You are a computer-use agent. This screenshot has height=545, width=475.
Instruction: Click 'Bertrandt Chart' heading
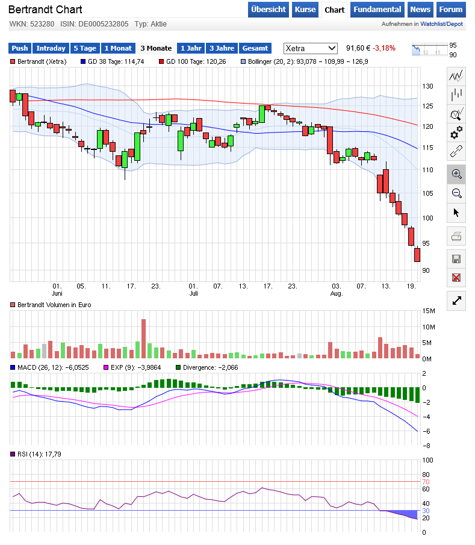coord(45,10)
